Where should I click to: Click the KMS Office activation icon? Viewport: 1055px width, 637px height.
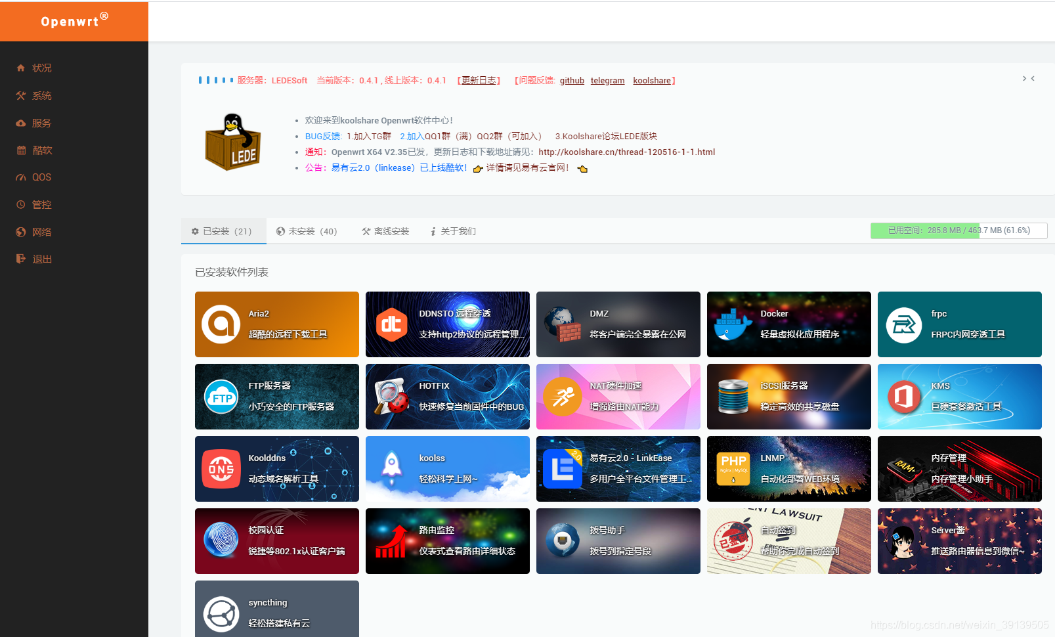coord(904,397)
